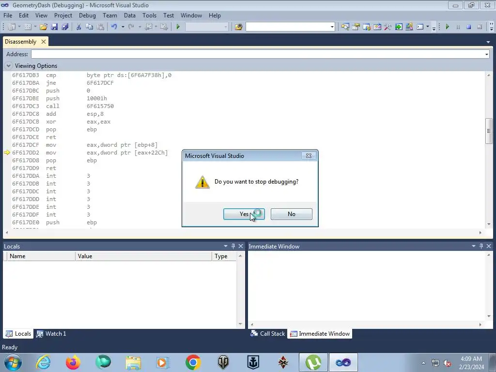Switch to the Watch 1 tab
Viewport: 496px width, 372px height.
pyautogui.click(x=51, y=334)
